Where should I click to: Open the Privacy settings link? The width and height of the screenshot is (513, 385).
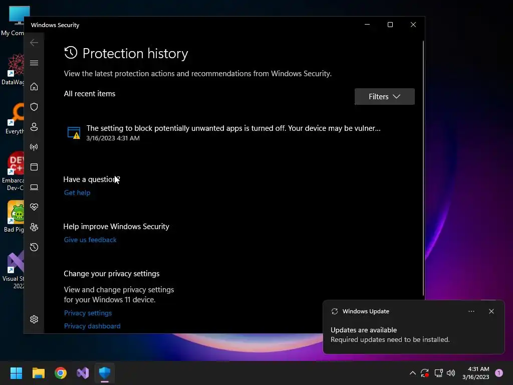[88, 313]
